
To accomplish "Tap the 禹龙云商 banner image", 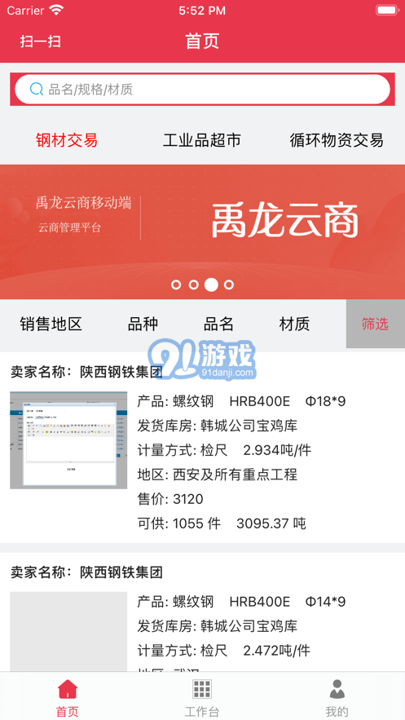I will 202,232.
